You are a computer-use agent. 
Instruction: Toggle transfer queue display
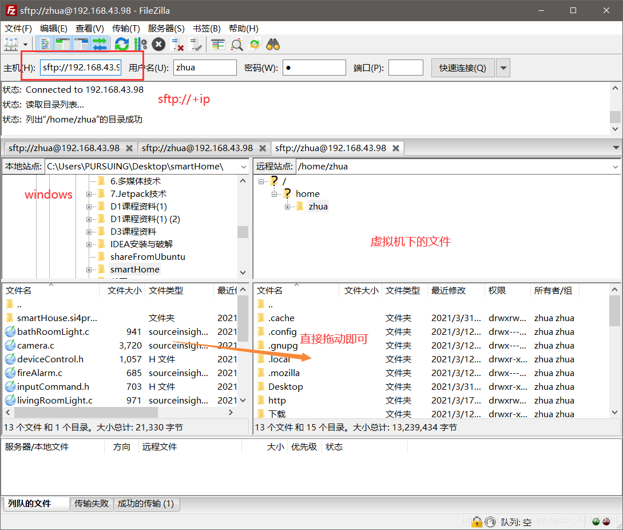click(100, 44)
